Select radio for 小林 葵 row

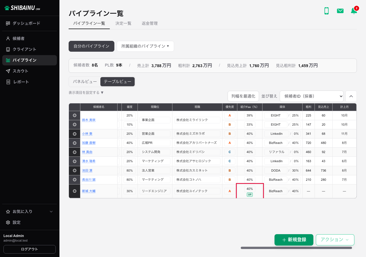tap(75, 134)
